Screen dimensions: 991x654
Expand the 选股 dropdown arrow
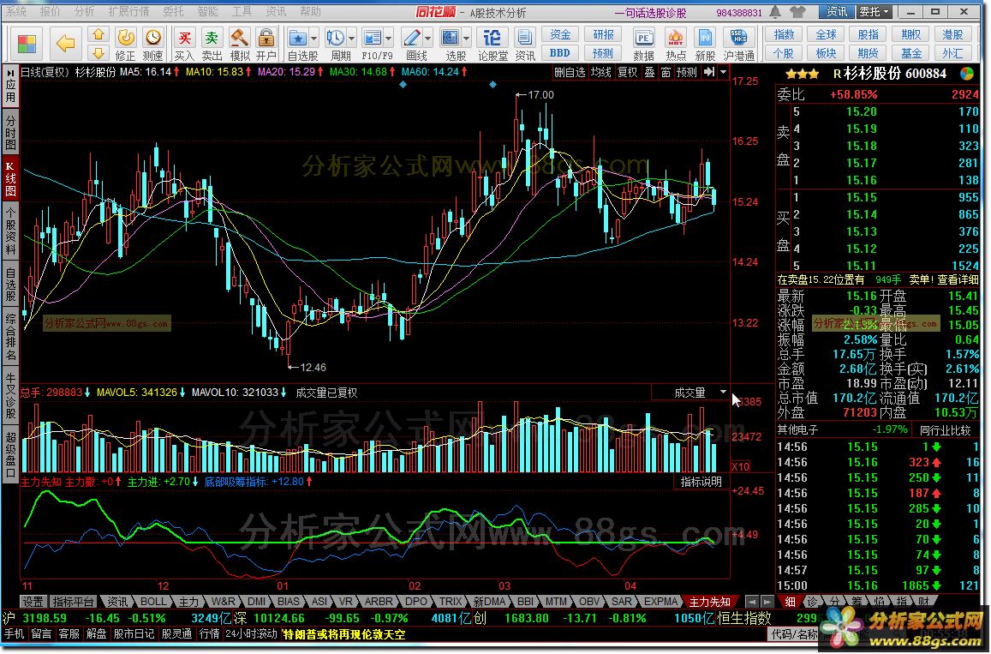pyautogui.click(x=467, y=39)
